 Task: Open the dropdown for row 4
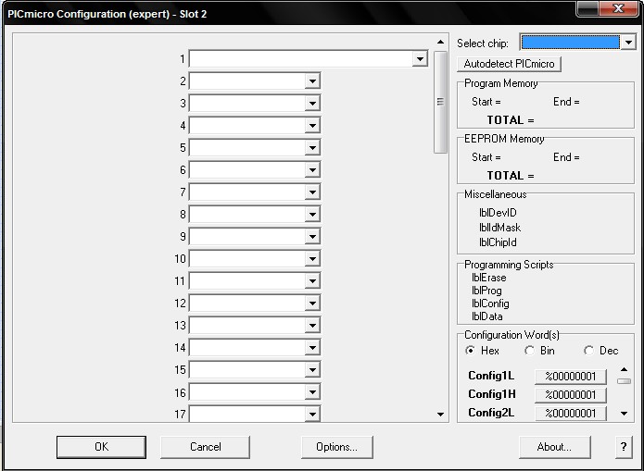[x=312, y=126]
